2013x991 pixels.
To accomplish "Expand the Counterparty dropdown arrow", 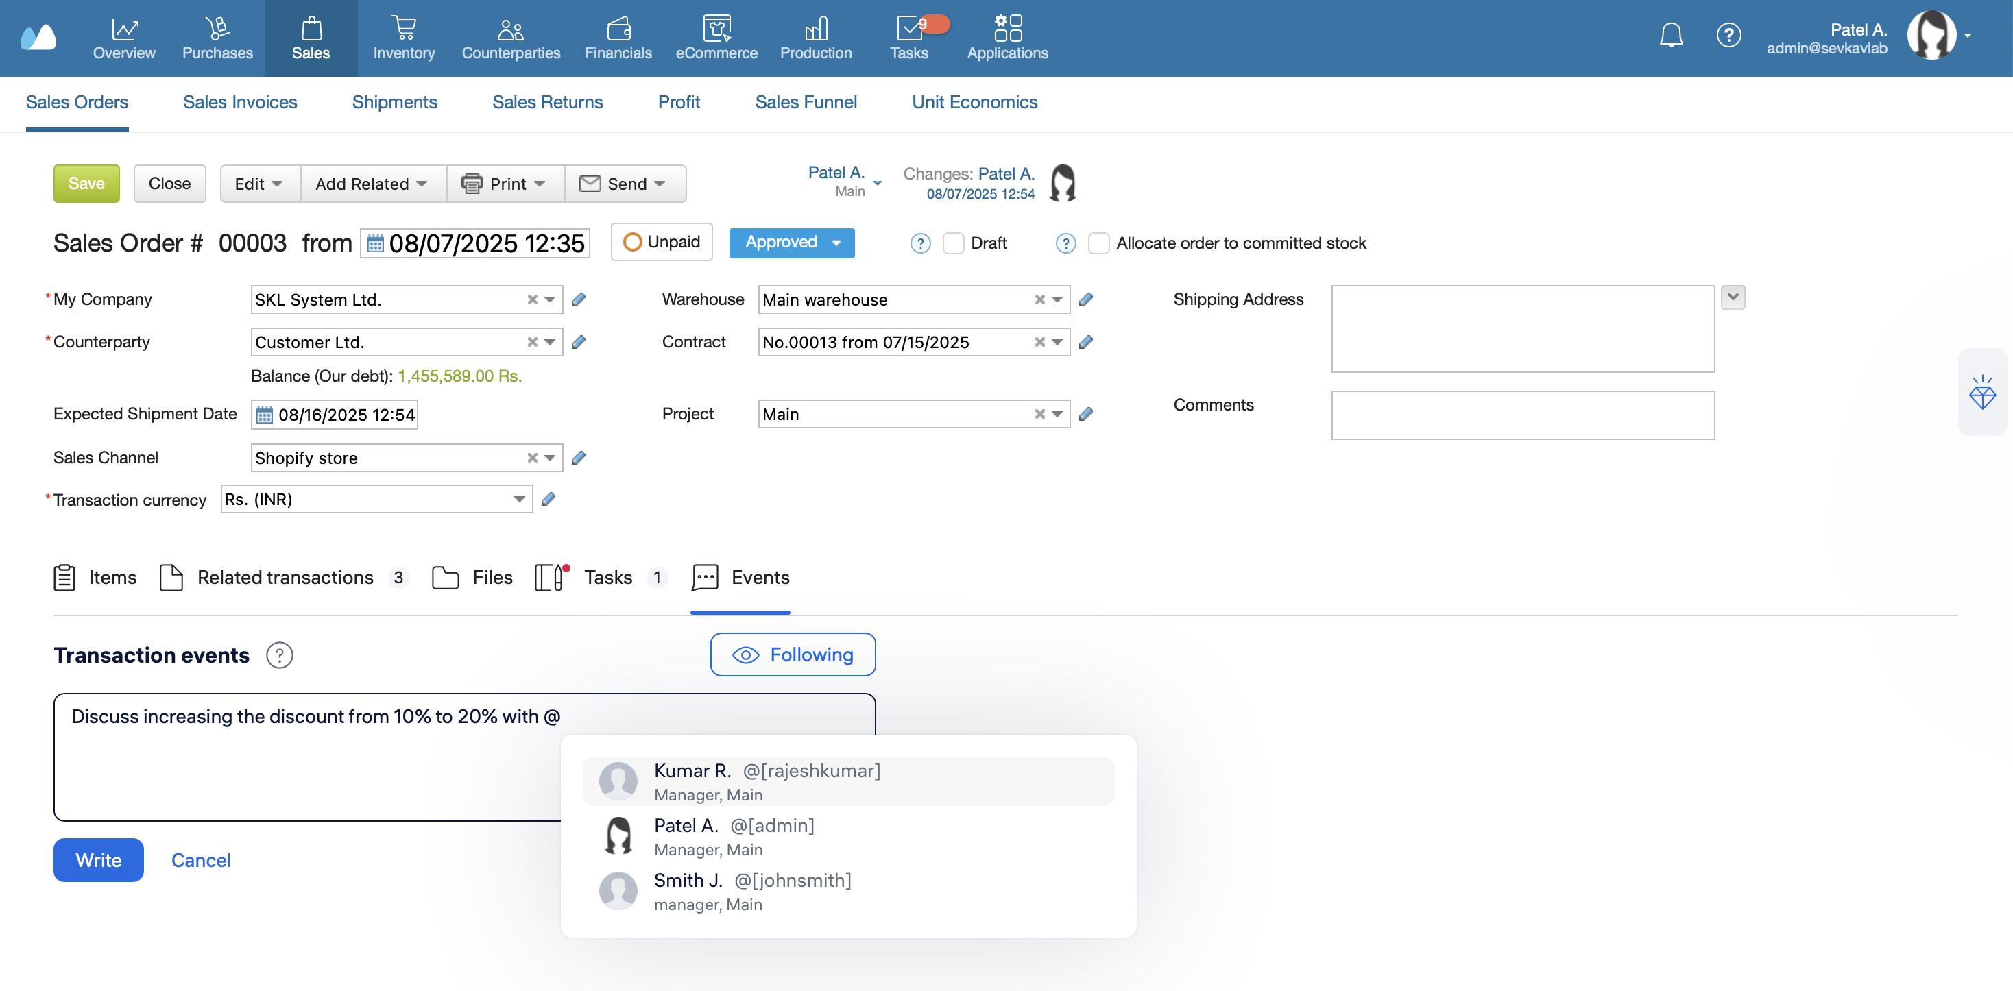I will point(550,342).
